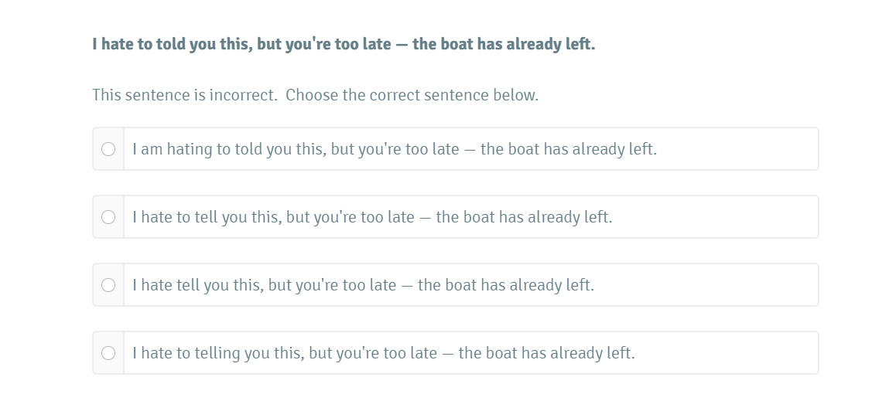This screenshot has height=411, width=896.
Task: Click the answer sentence starting 'I hate to tell you'
Action: click(x=371, y=217)
